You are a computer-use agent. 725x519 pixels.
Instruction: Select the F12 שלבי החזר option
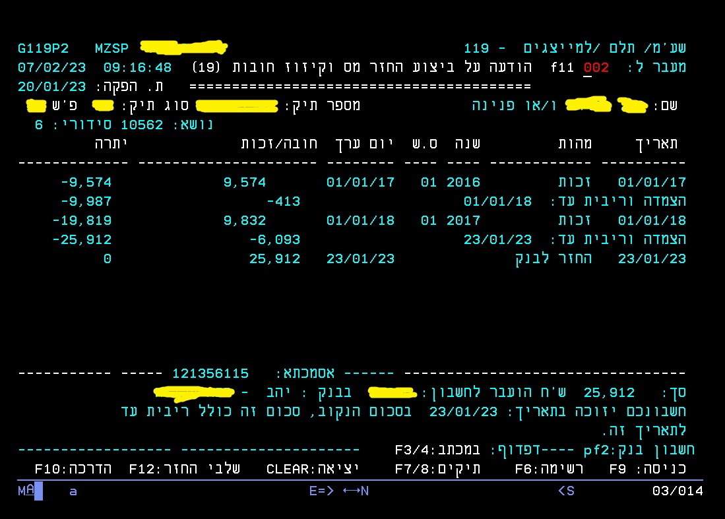(x=185, y=469)
